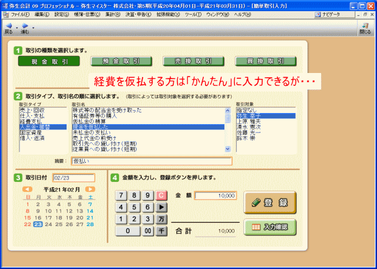This screenshot has width=377, height=269.
Task: Click the 万 key on keypad
Action: click(161, 219)
